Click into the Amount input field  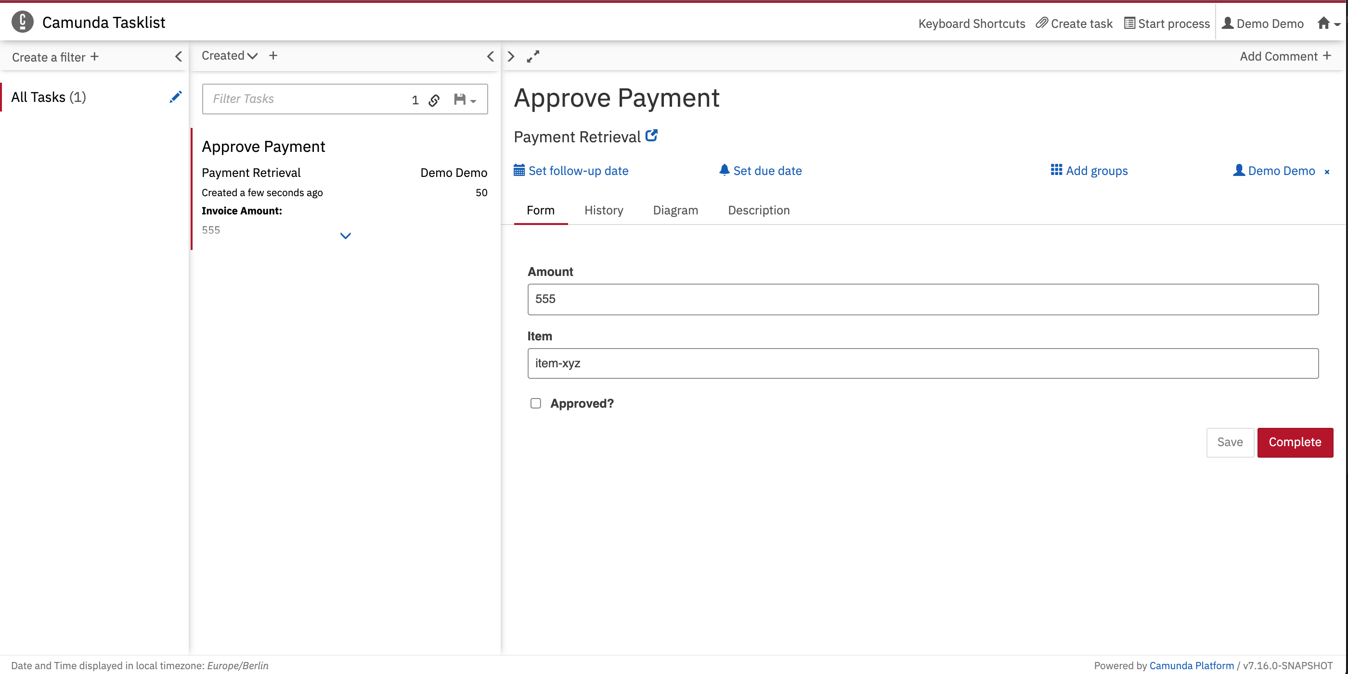pyautogui.click(x=922, y=300)
